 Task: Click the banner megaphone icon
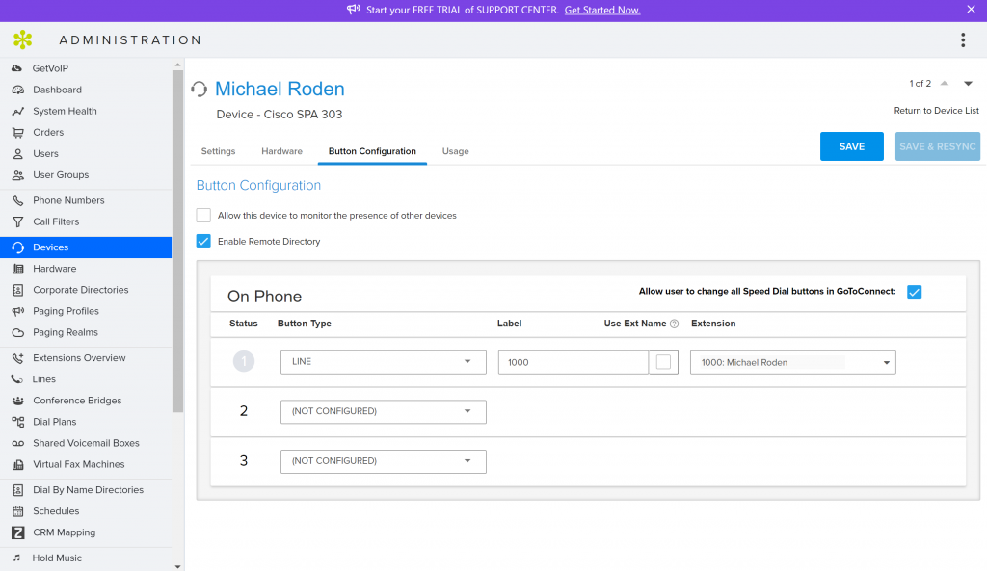[x=353, y=10]
